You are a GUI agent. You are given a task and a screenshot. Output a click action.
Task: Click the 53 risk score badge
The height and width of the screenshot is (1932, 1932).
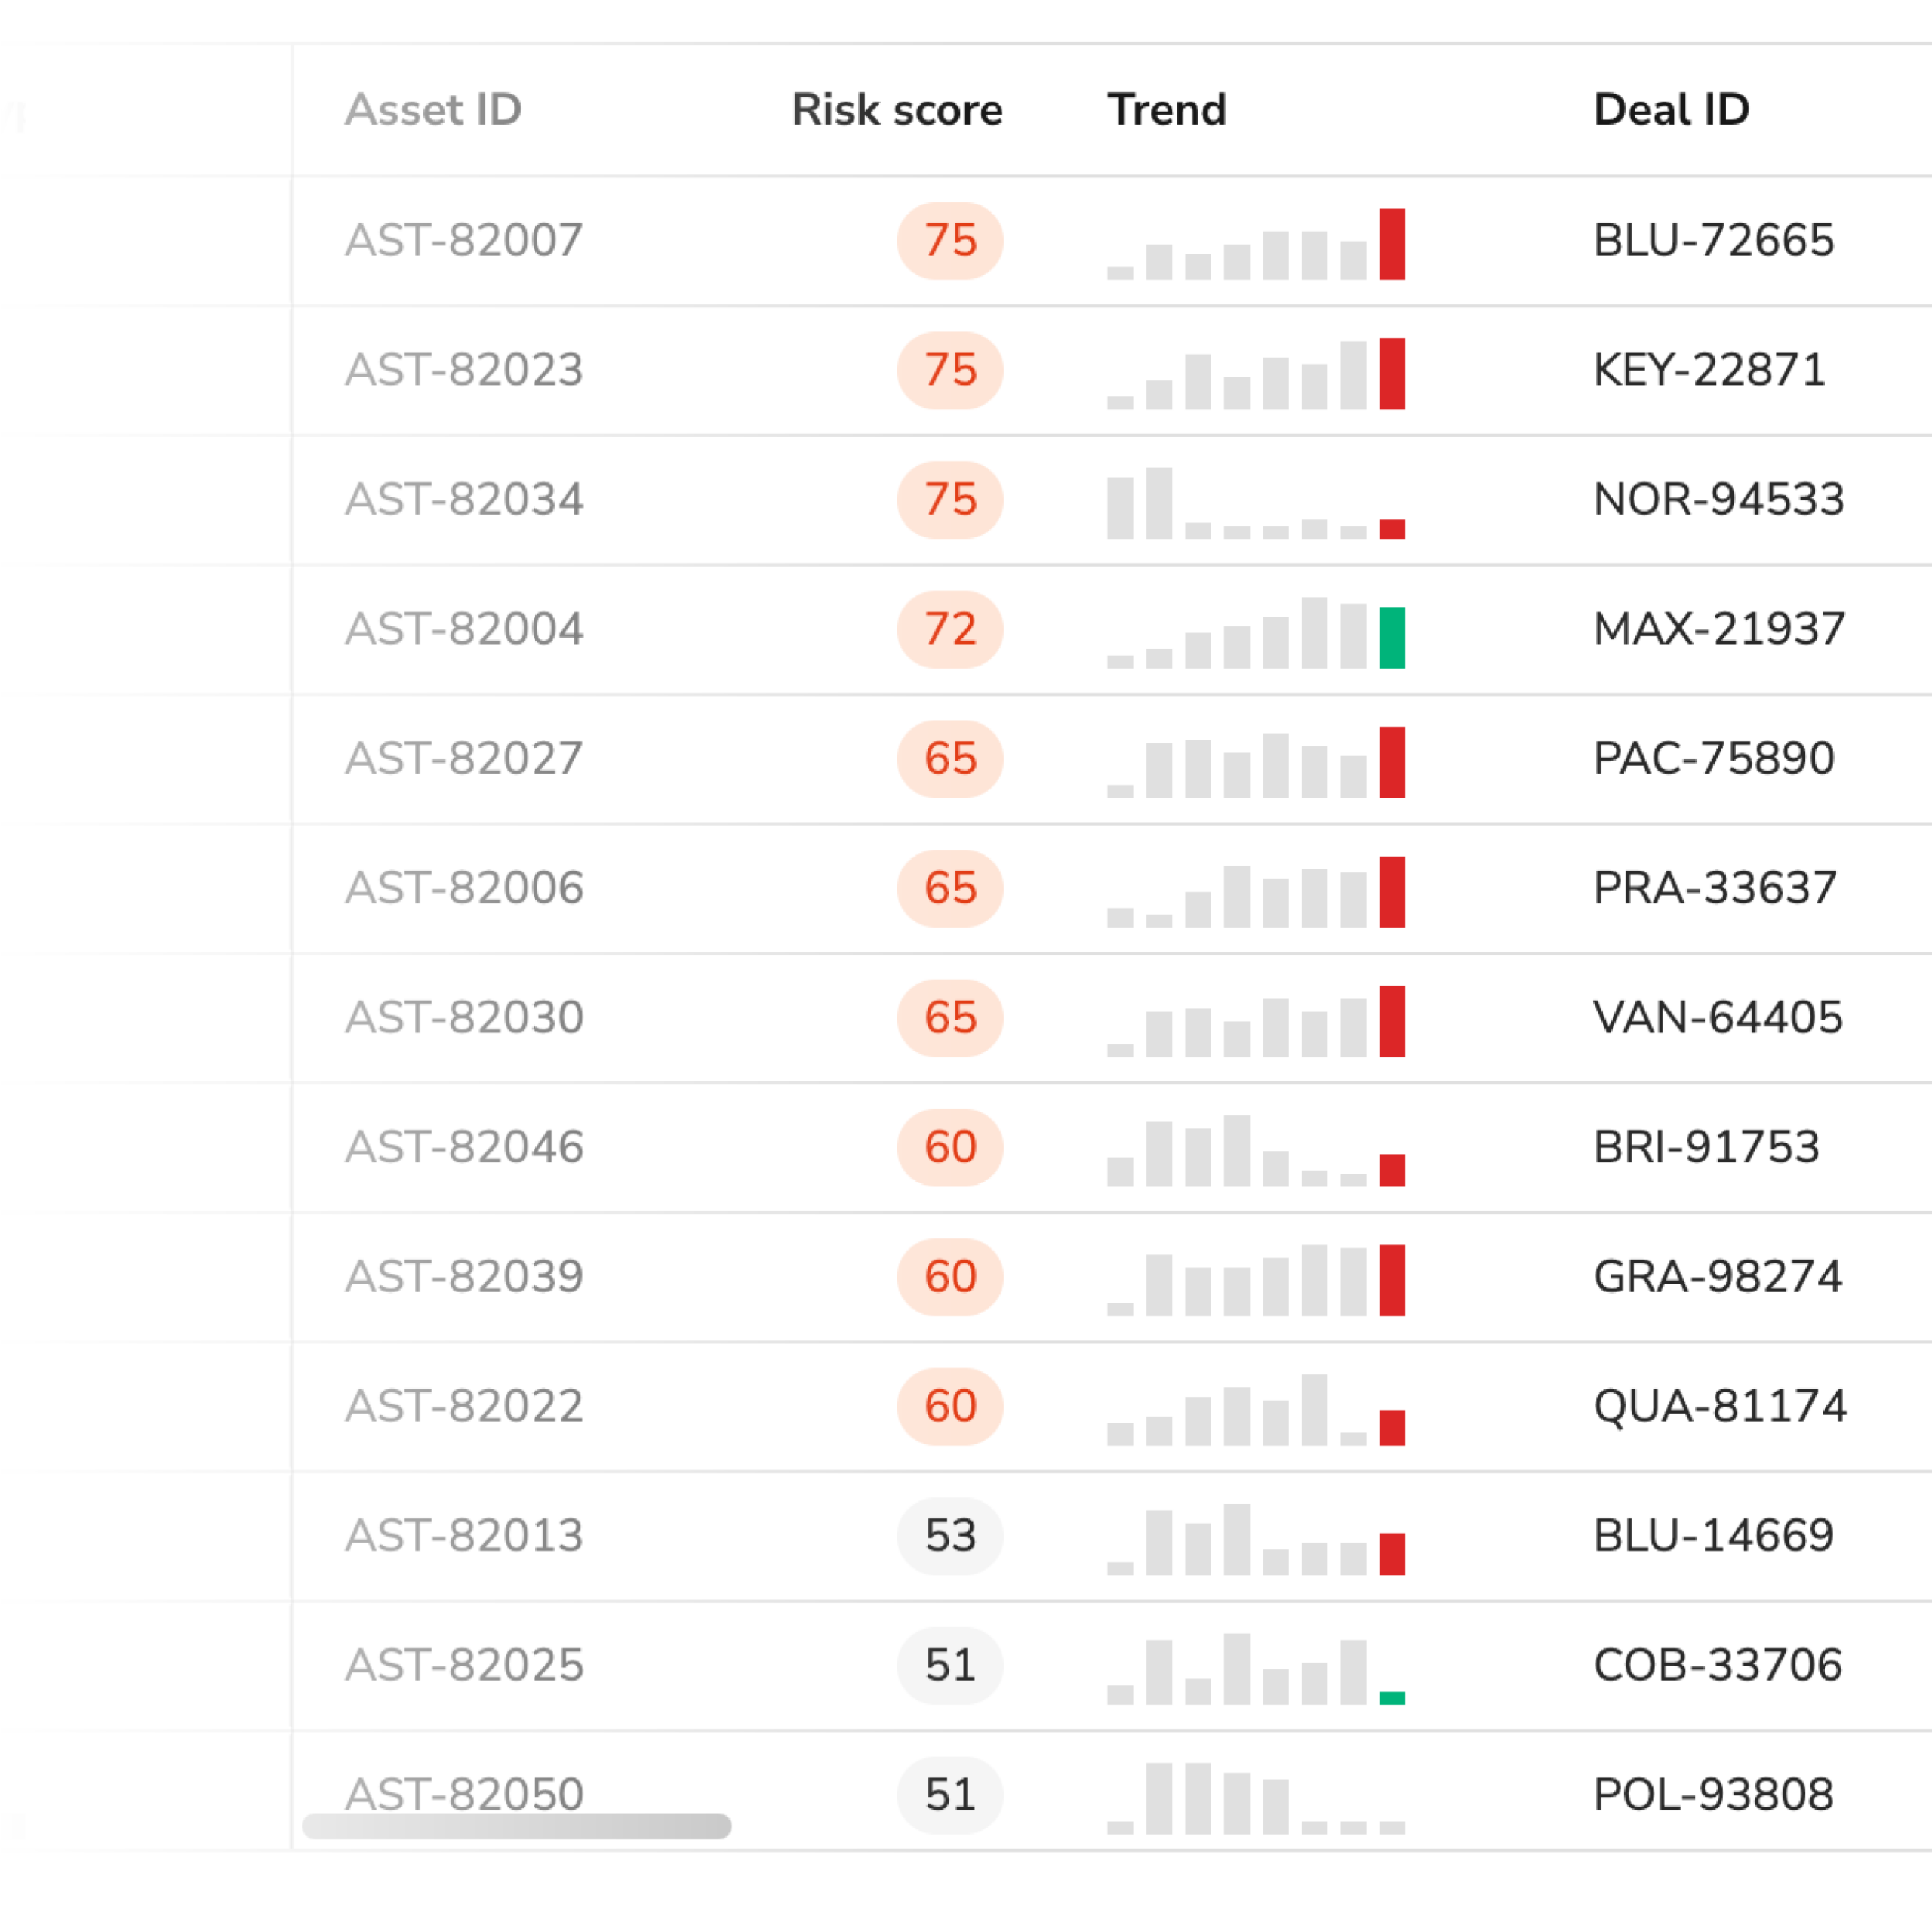coord(950,1536)
